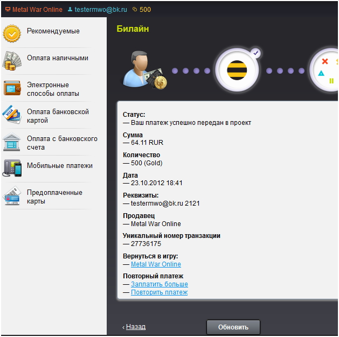Click the Visa bank card icon
This screenshot has height=337, width=339.
(x=12, y=115)
